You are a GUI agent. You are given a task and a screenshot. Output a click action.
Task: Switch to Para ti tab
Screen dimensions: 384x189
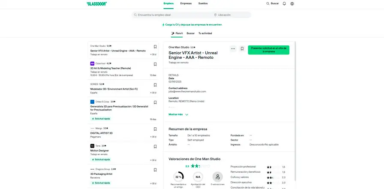[x=177, y=33]
